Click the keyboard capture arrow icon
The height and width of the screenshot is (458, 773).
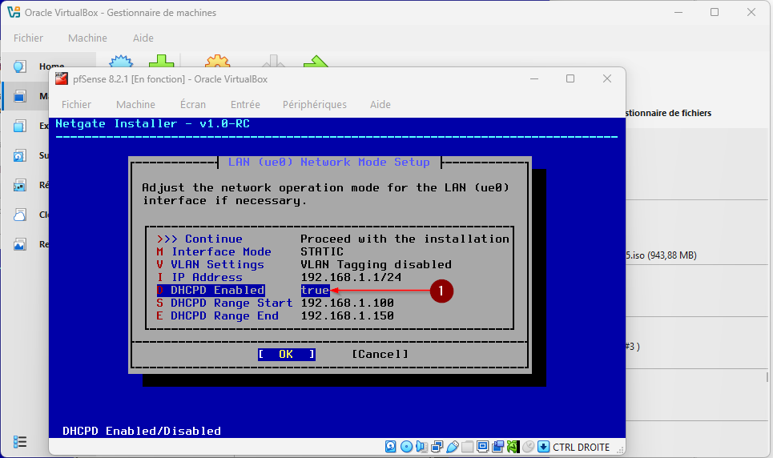click(543, 447)
